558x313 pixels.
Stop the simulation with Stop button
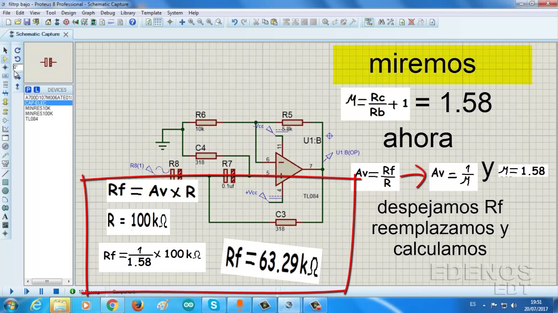tap(56, 291)
